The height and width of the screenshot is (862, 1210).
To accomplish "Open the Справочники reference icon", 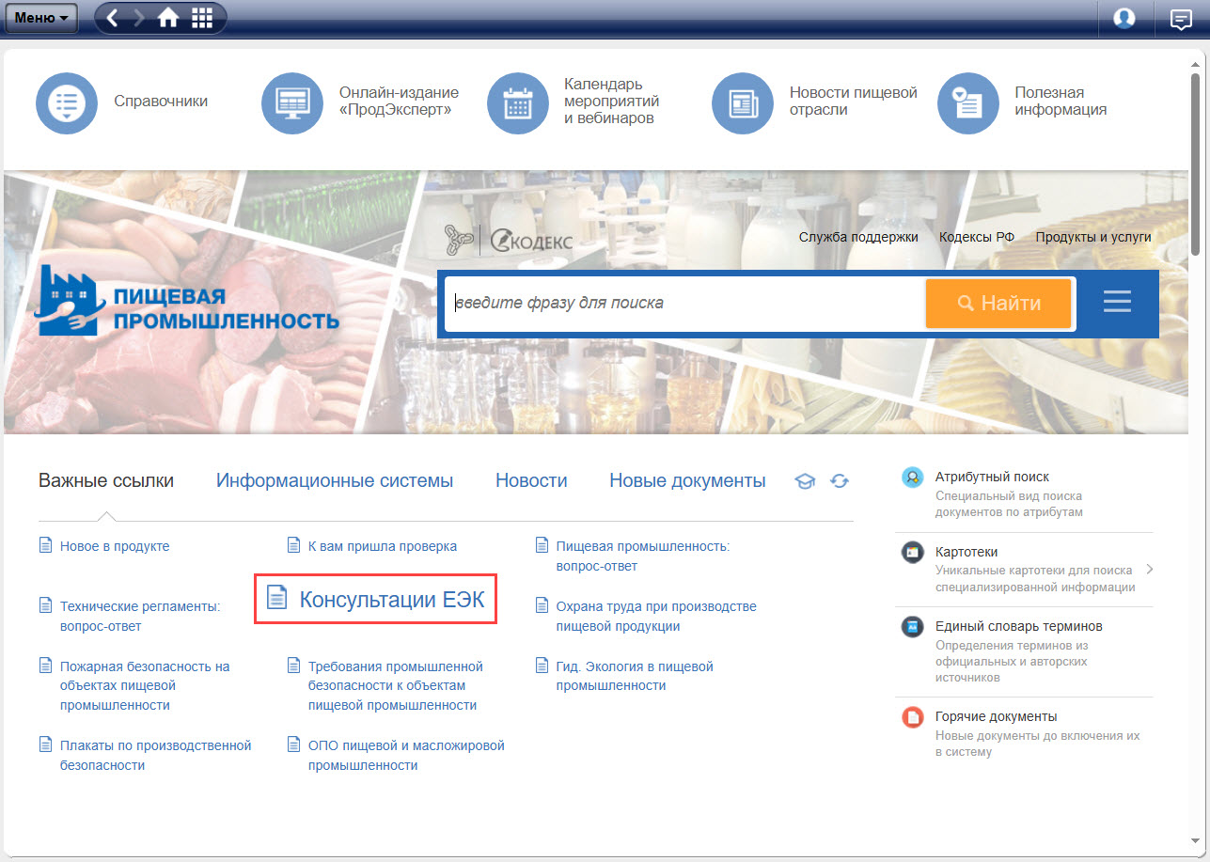I will [67, 102].
